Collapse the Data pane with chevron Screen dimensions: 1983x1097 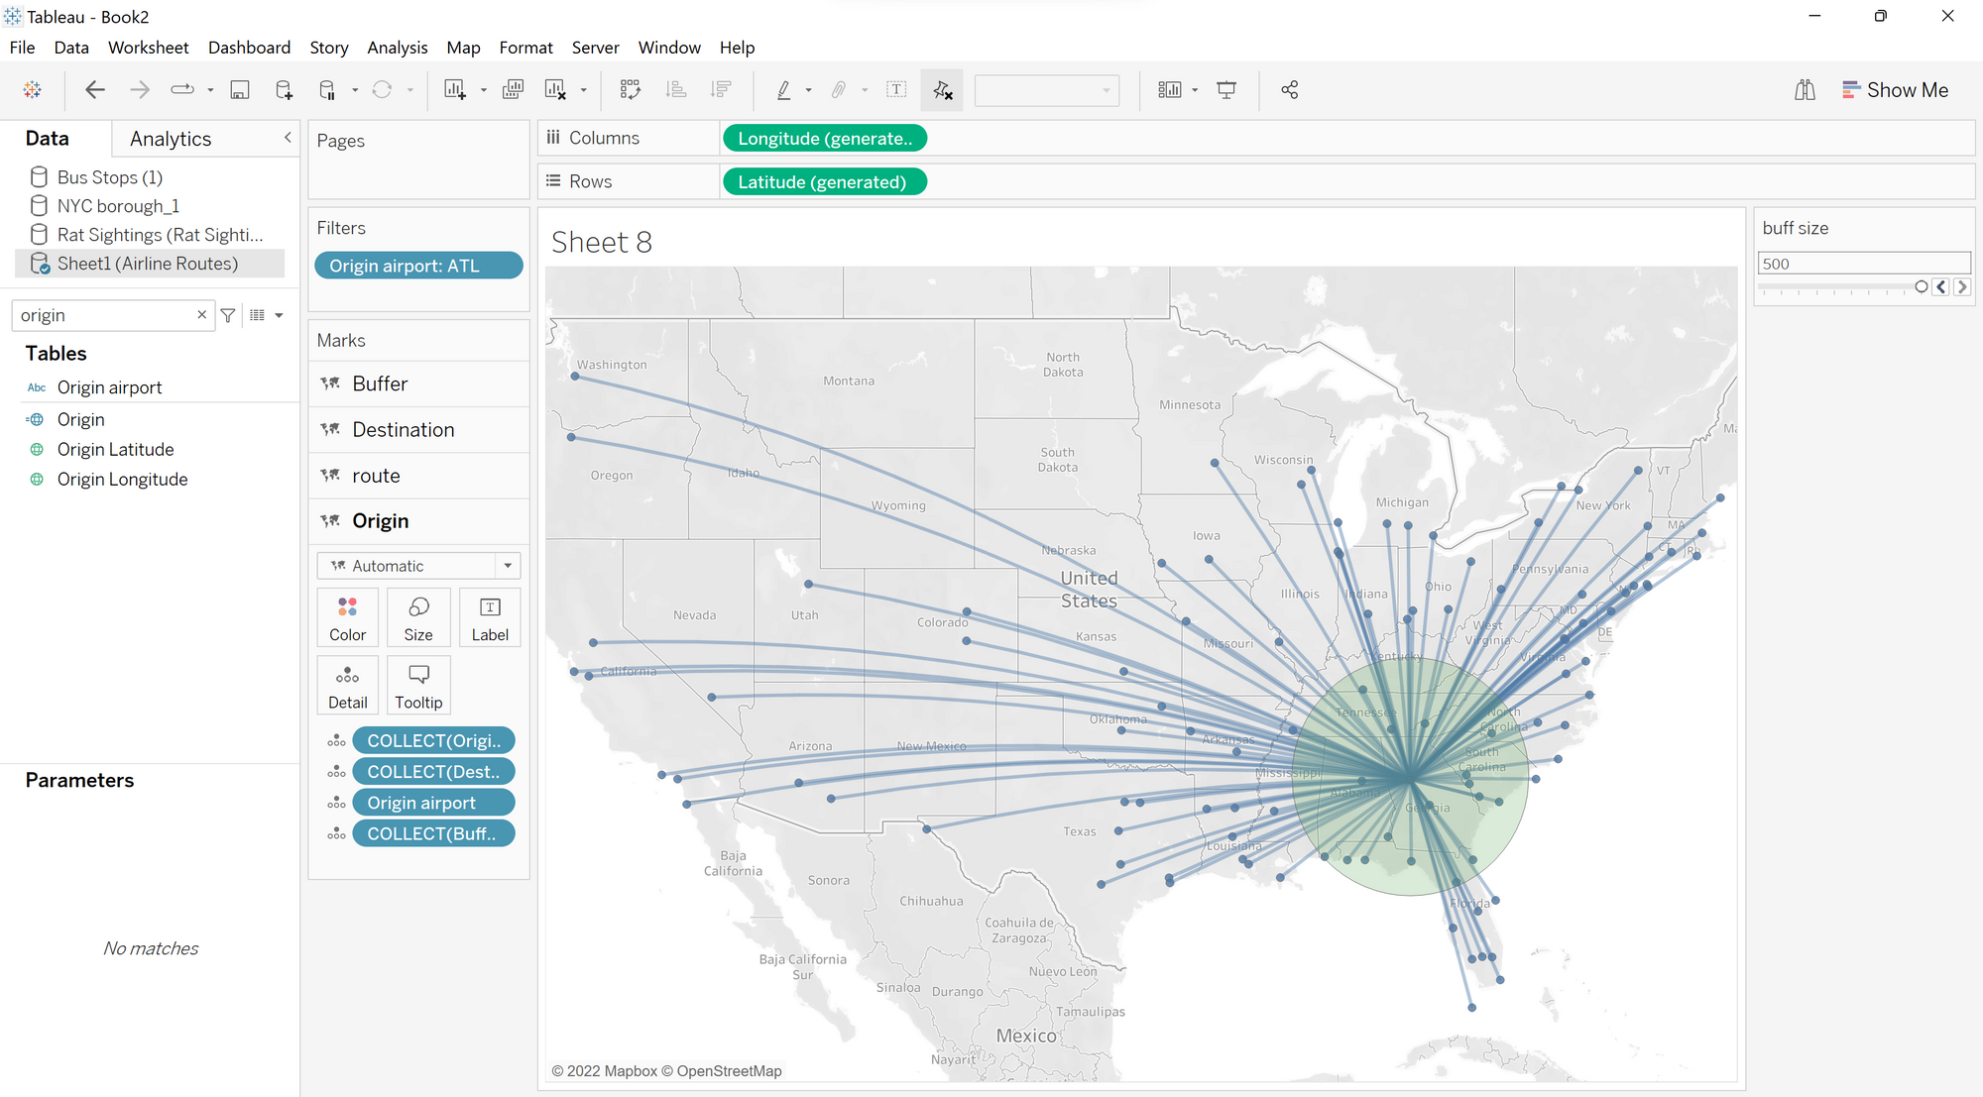click(x=288, y=138)
